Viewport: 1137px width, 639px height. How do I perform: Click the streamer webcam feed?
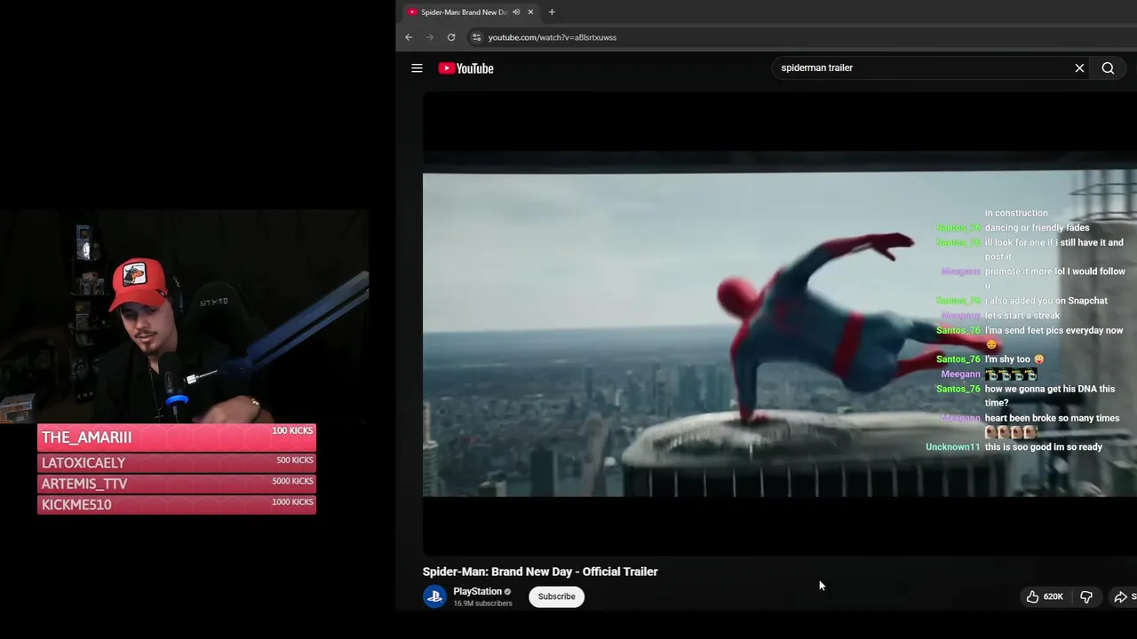click(x=184, y=317)
